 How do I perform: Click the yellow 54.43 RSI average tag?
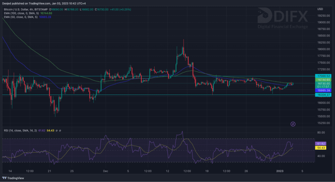pos(320,148)
